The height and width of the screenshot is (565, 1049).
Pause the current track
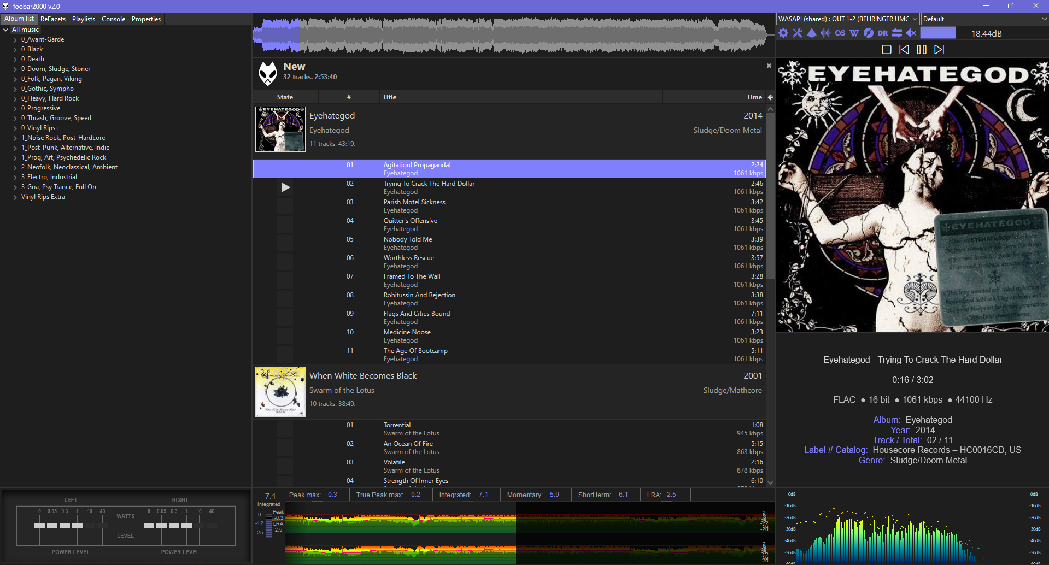922,50
